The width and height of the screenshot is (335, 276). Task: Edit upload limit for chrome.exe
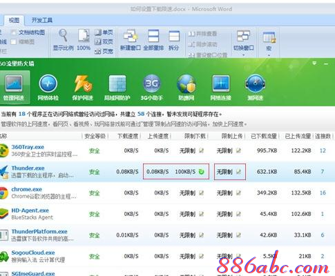coord(238,193)
